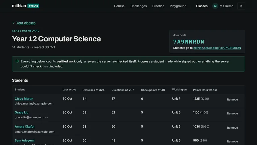Open the Course nav item
Image resolution: width=257 pixels, height=145 pixels.
[x=119, y=6]
